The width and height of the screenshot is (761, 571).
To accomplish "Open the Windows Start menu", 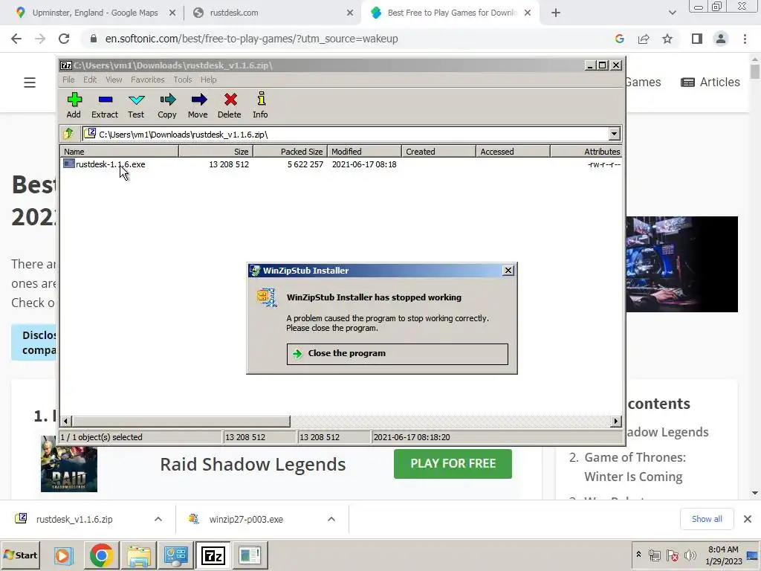I will coord(21,555).
